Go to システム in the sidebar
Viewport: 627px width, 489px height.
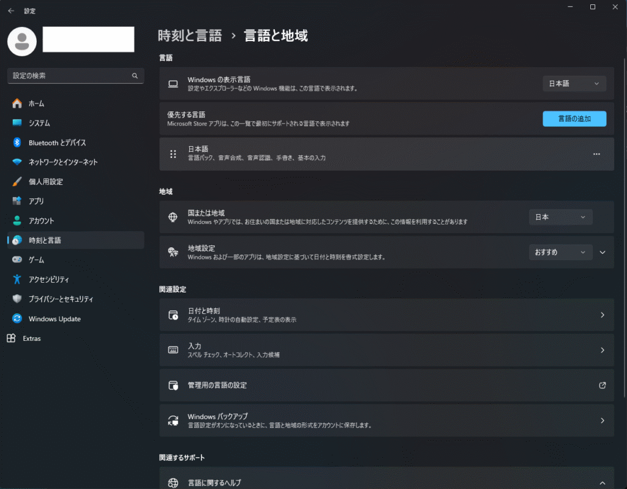click(39, 123)
